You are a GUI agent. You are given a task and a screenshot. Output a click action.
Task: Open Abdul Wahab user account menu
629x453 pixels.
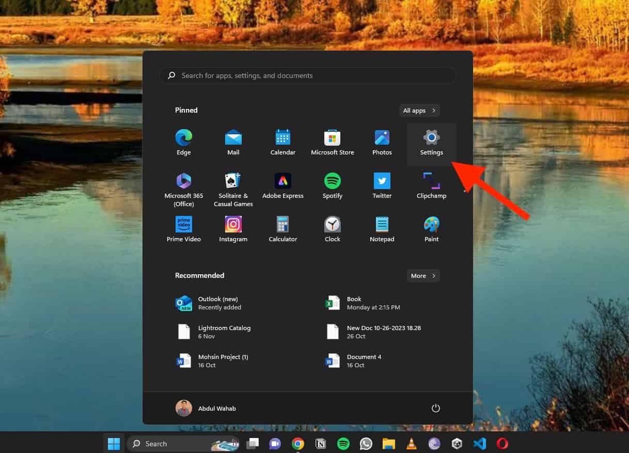[206, 408]
